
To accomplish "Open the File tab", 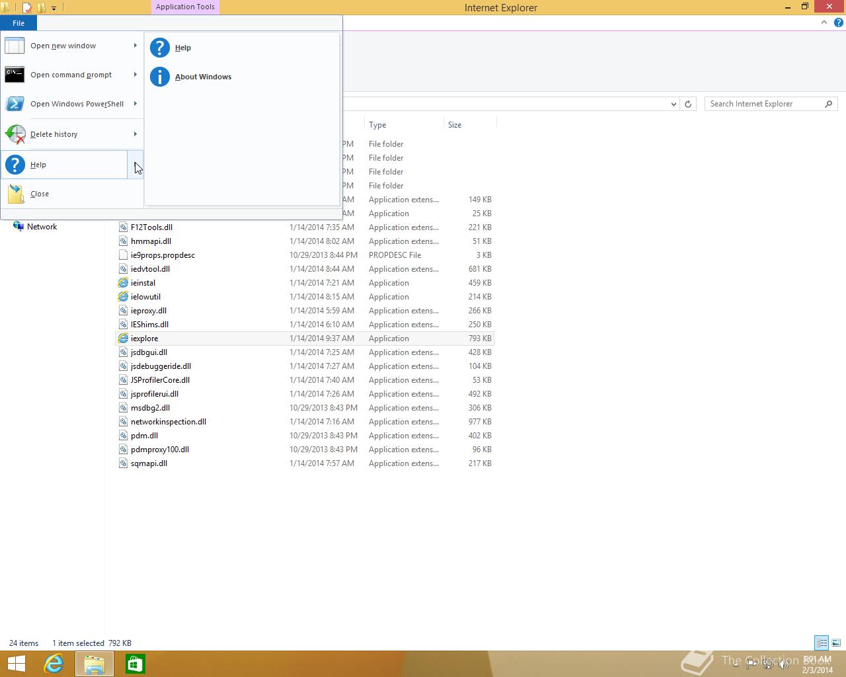I will tap(19, 23).
